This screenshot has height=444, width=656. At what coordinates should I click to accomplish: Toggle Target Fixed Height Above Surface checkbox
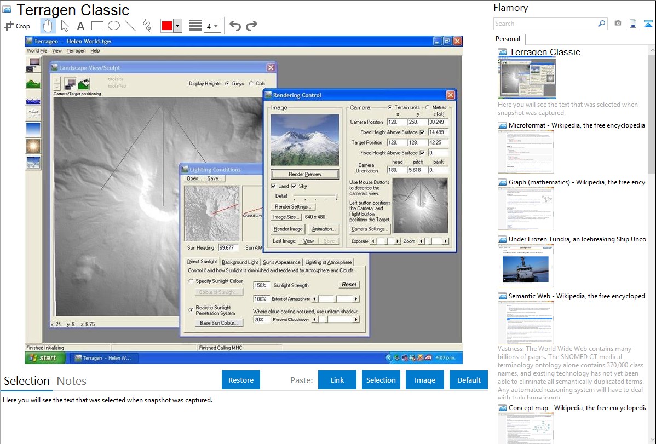[422, 153]
